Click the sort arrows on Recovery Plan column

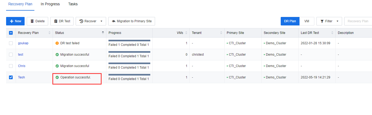49,33
